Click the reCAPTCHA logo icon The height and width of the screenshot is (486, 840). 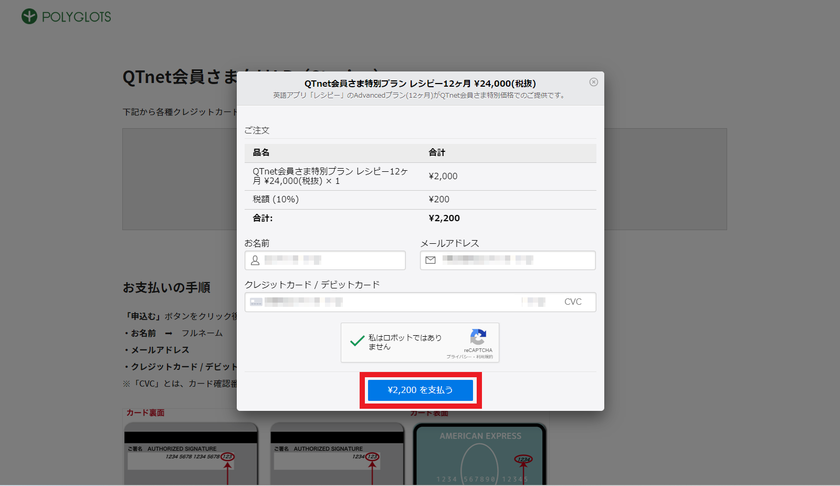coord(478,337)
